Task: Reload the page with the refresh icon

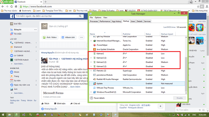Action: pyautogui.click(x=12, y=7)
